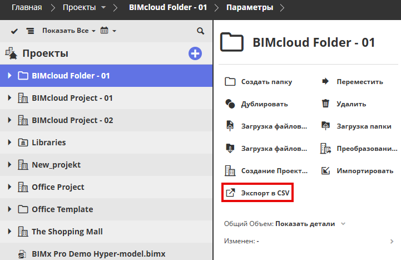This screenshot has height=260, width=401.
Task: Click the Переместить arrow icon
Action: 325,81
